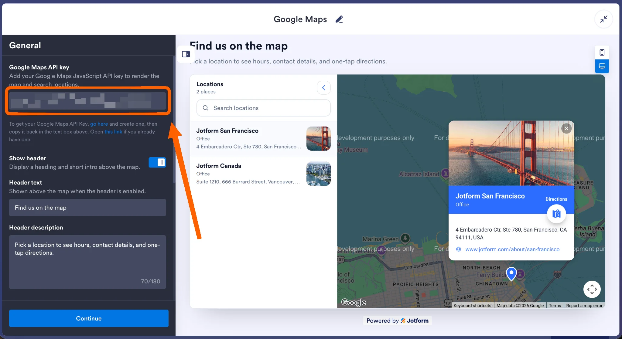Click the globe icon beside website link
Image resolution: width=622 pixels, height=339 pixels.
459,249
